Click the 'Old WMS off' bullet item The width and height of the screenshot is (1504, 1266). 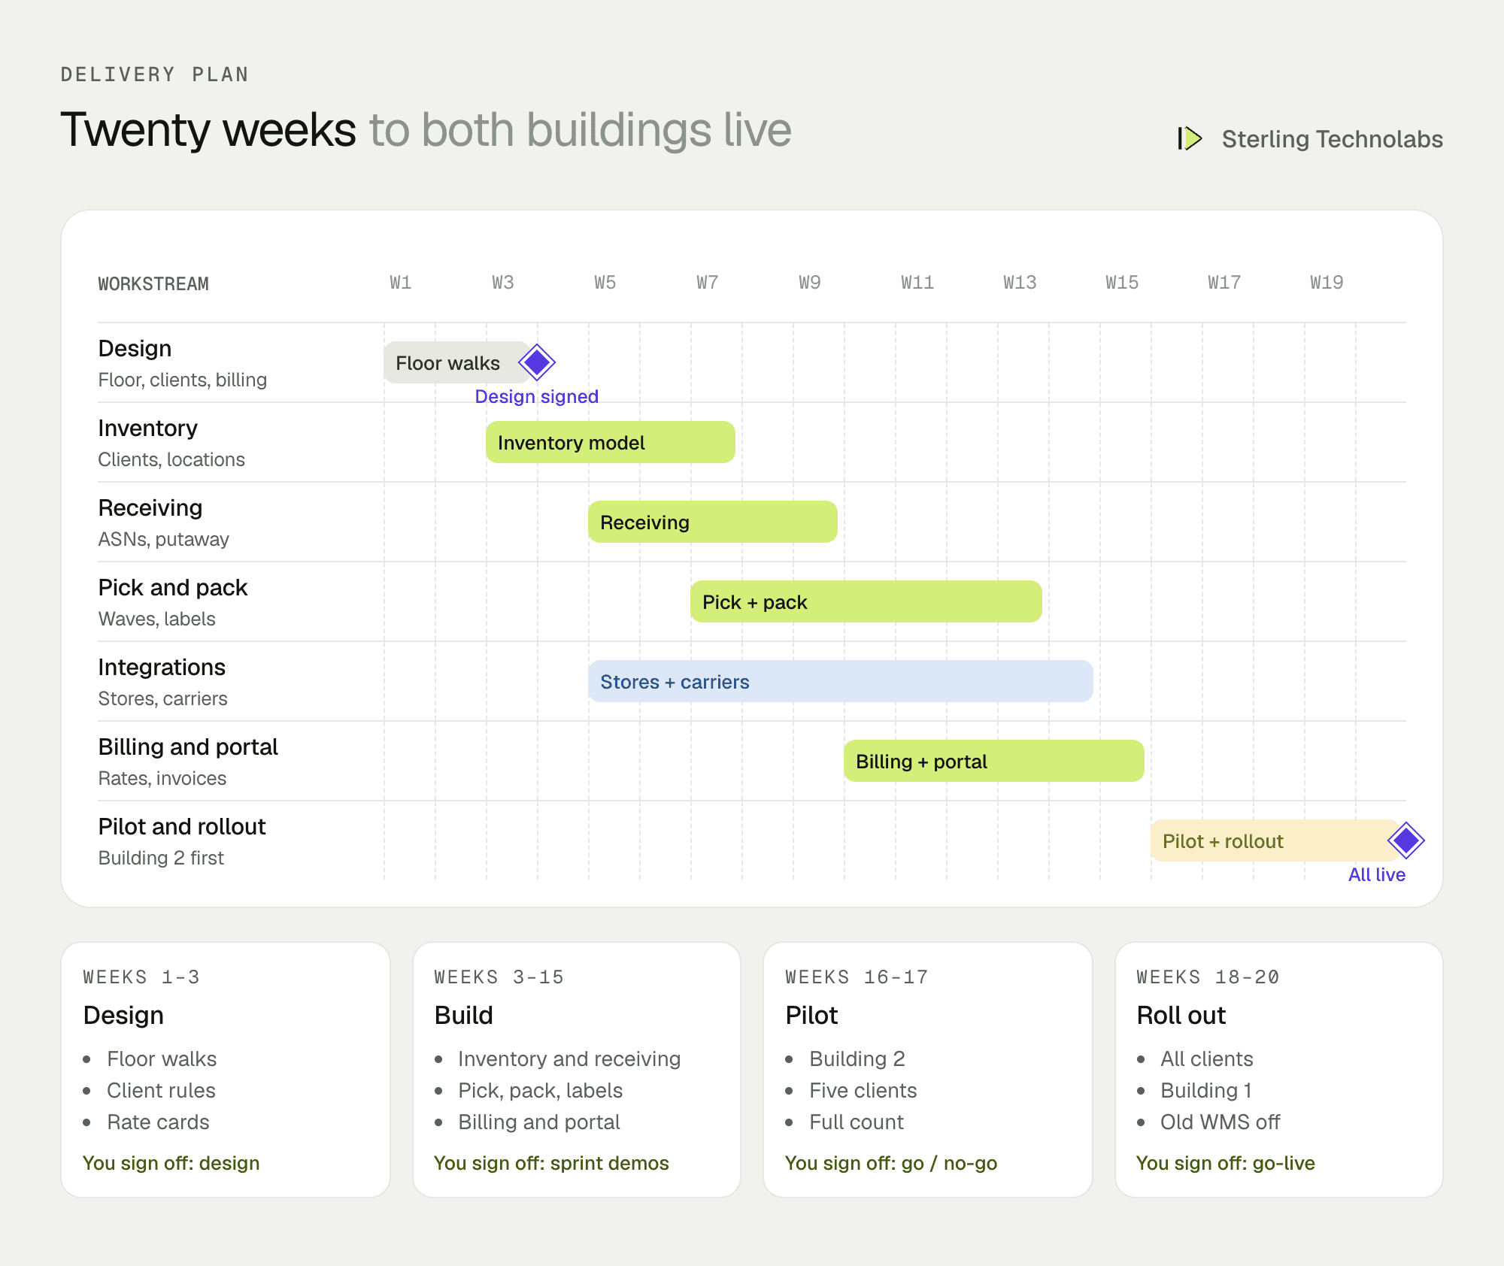pos(1220,1122)
